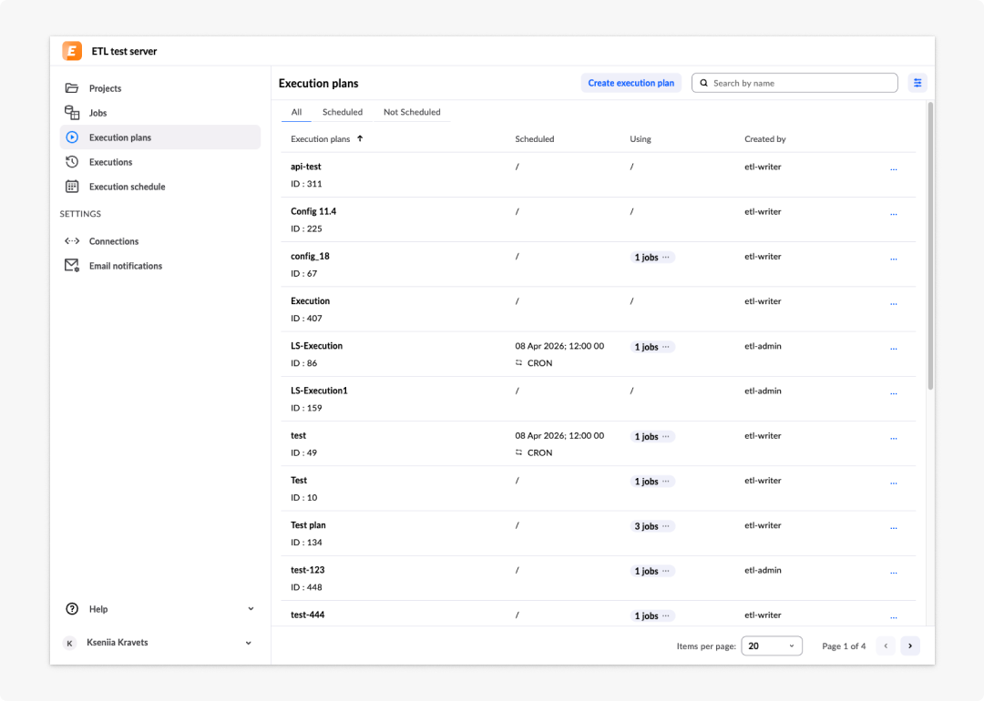Open row actions menu for Test ID 10
The width and height of the screenshot is (984, 701).
pyautogui.click(x=894, y=483)
